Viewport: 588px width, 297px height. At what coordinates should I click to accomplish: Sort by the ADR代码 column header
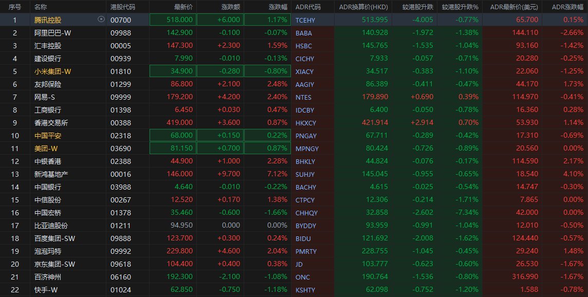coord(308,7)
